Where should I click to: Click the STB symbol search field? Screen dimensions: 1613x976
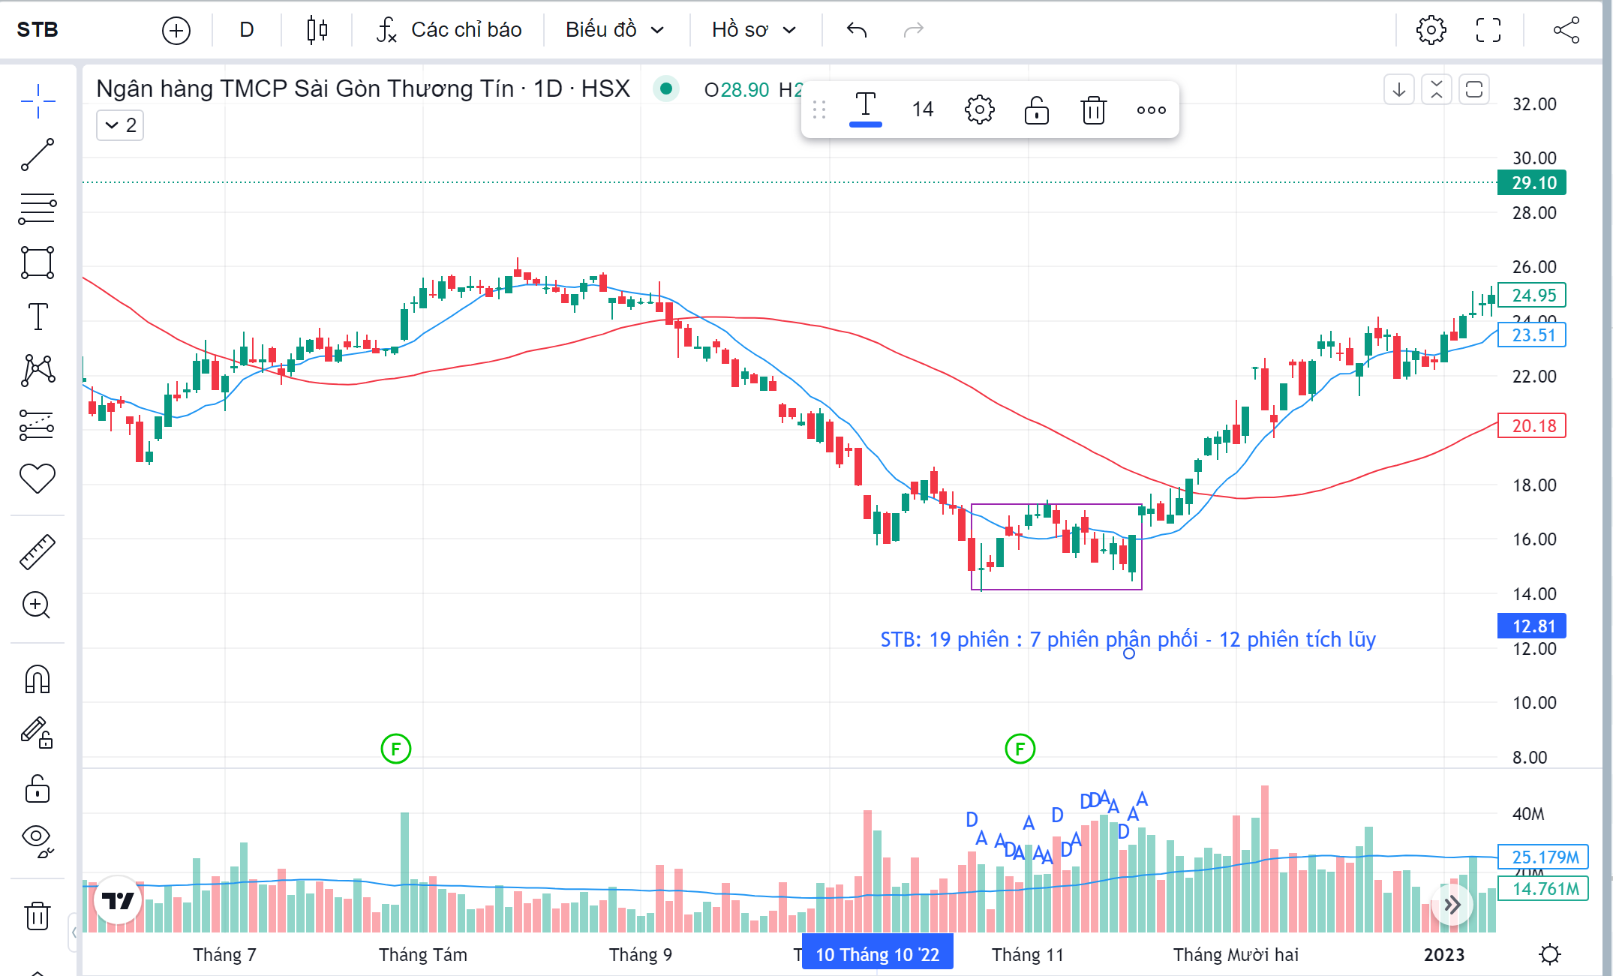38,30
